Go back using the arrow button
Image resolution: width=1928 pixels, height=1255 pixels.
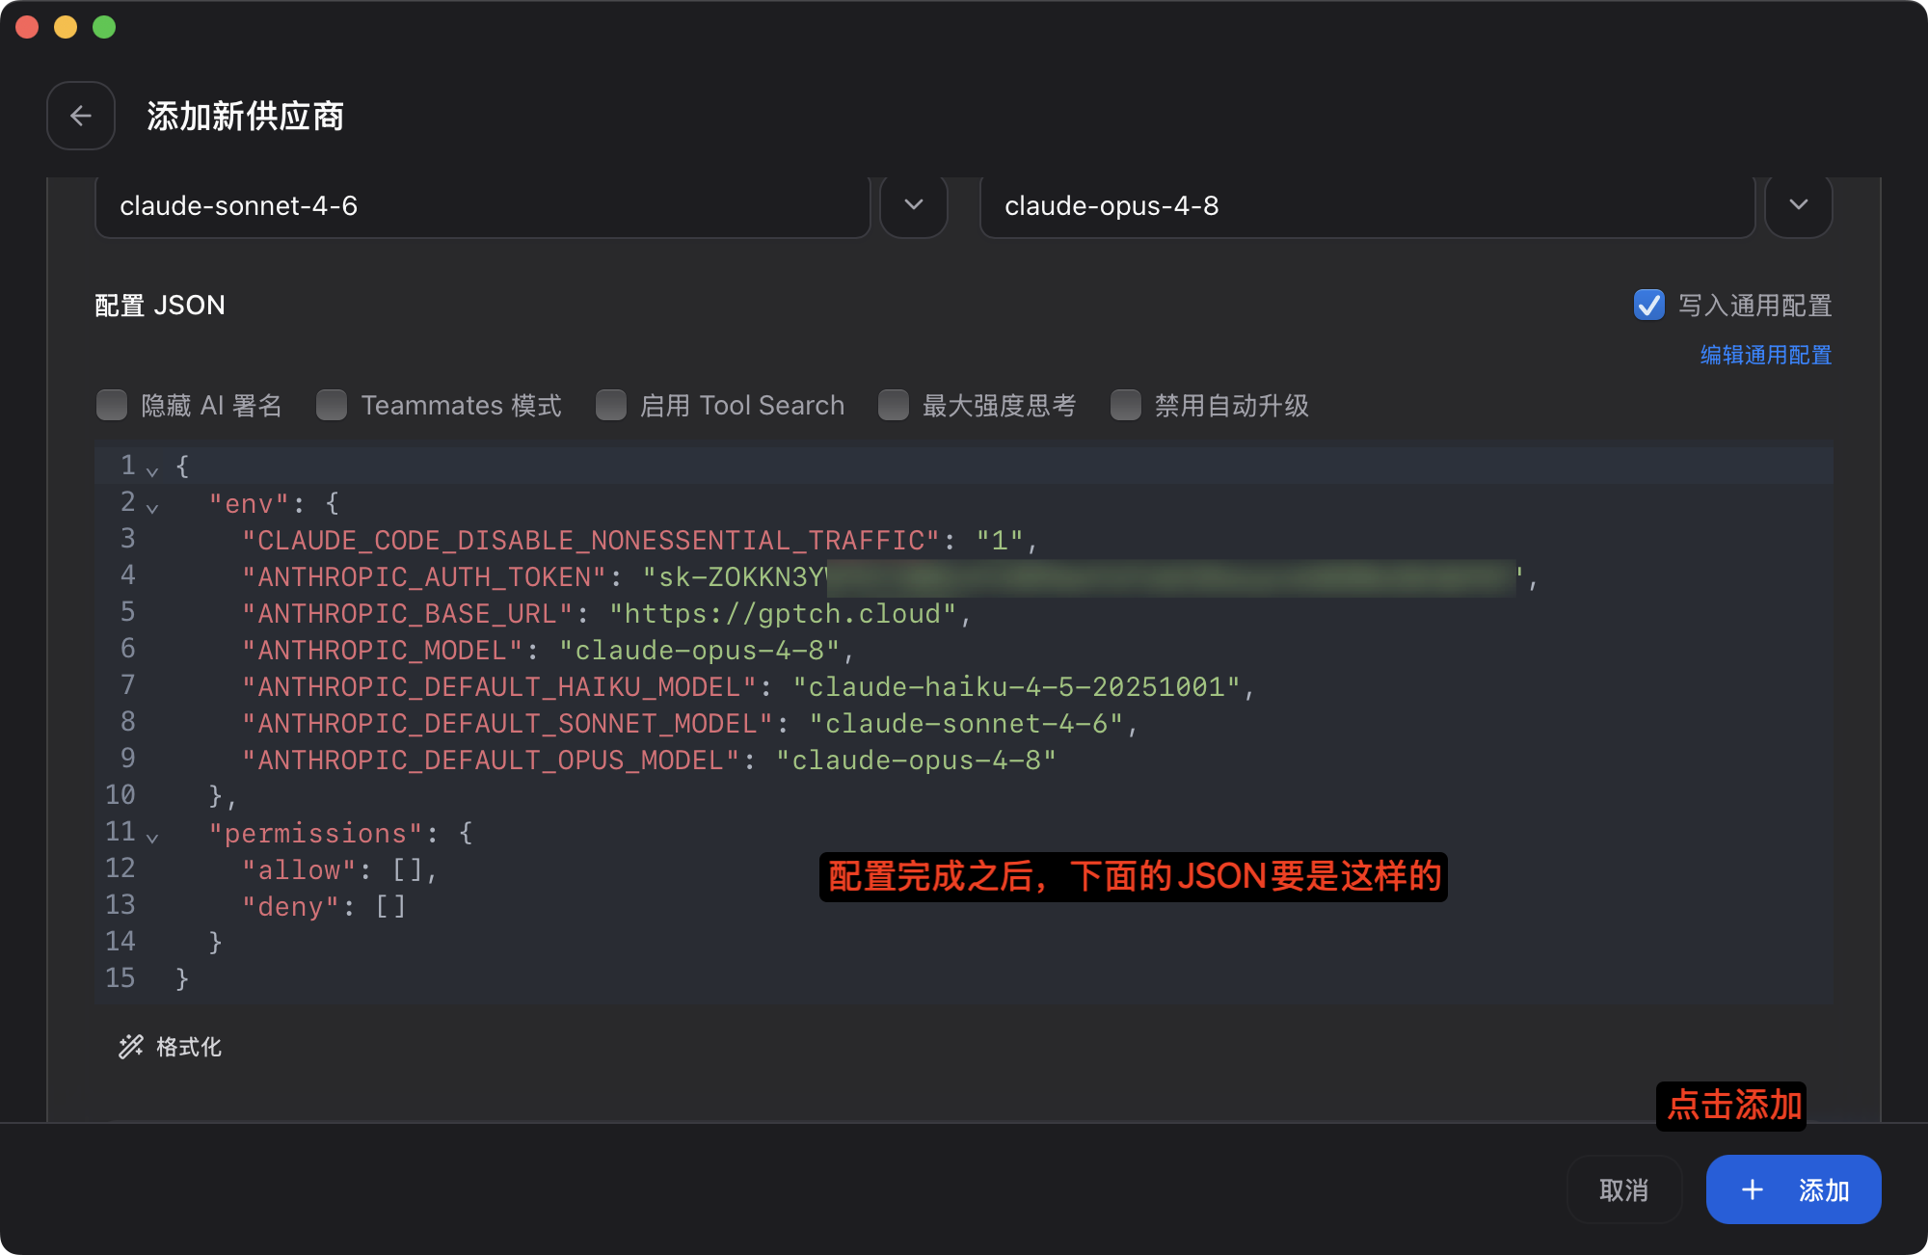(81, 116)
